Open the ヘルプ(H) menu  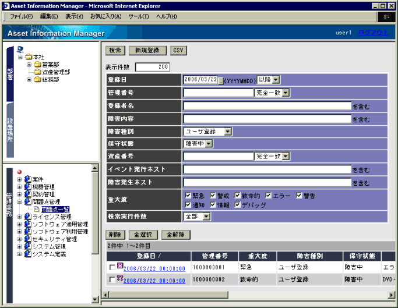coord(167,17)
